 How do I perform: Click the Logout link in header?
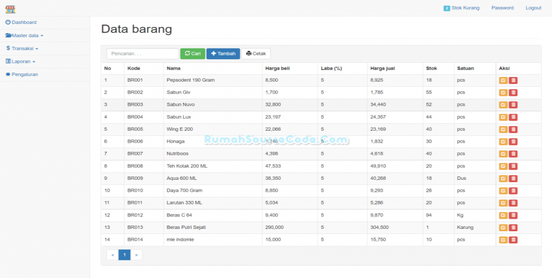[533, 8]
